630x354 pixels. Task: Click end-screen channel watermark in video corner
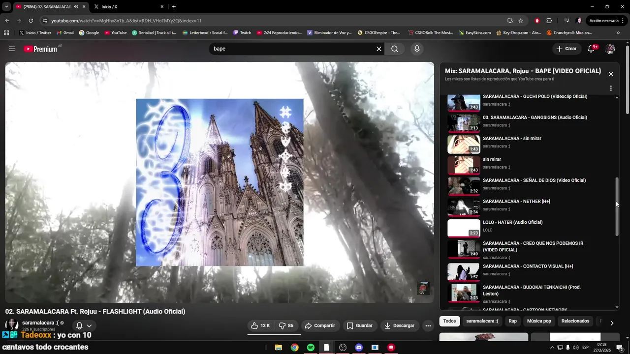[x=423, y=289]
